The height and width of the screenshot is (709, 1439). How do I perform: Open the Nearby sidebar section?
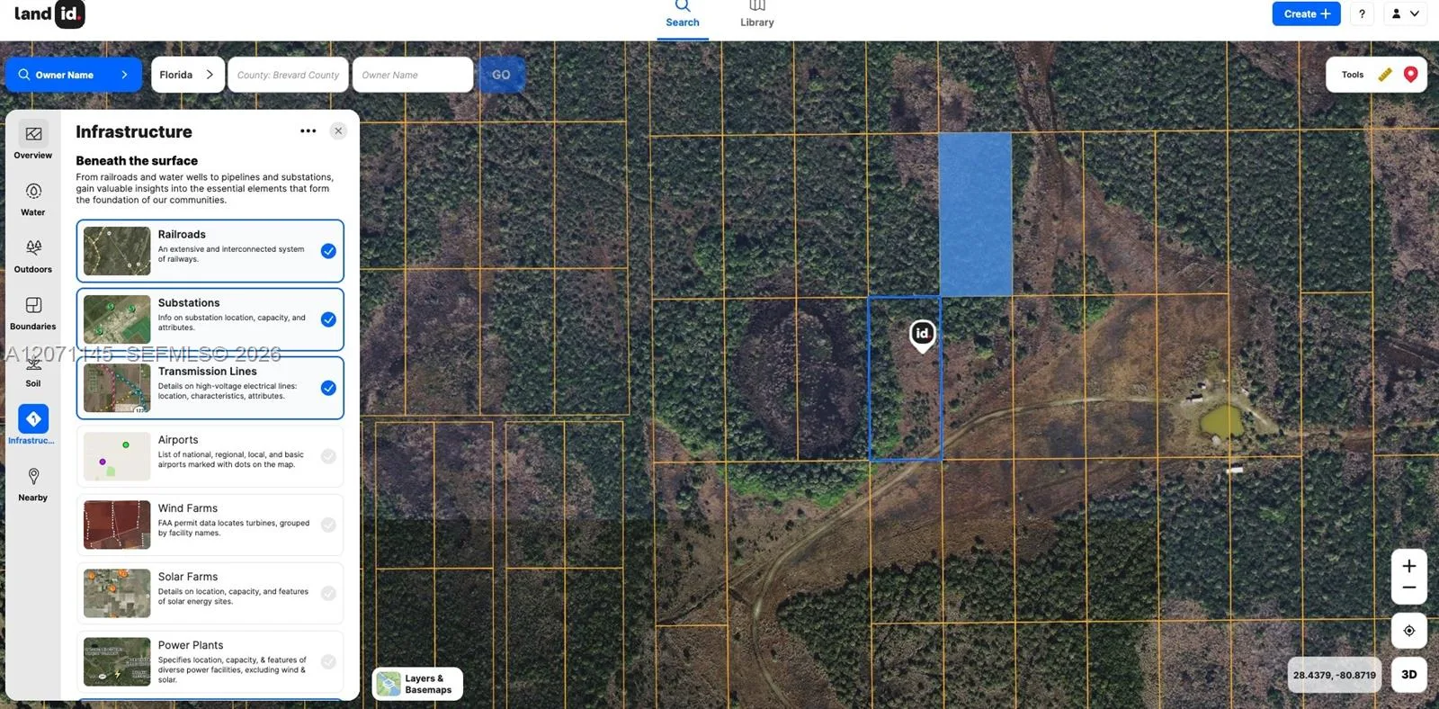click(33, 484)
